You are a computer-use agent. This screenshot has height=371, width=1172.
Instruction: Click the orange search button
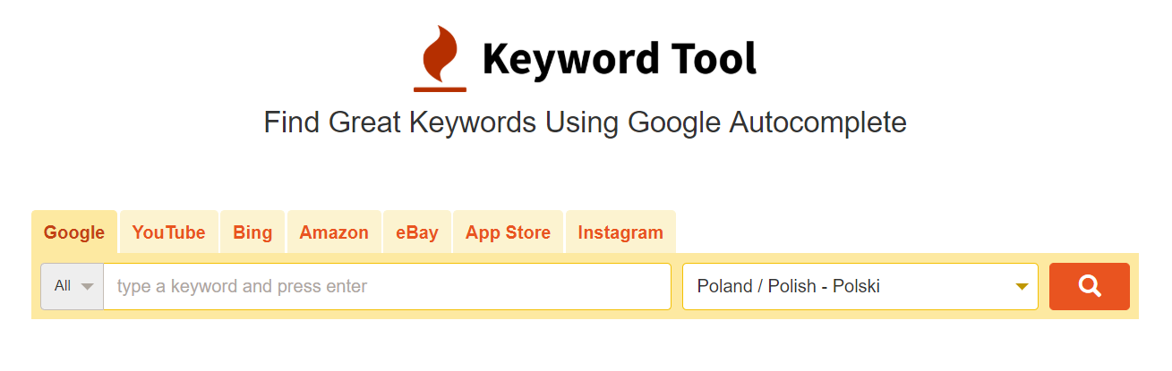coord(1090,286)
